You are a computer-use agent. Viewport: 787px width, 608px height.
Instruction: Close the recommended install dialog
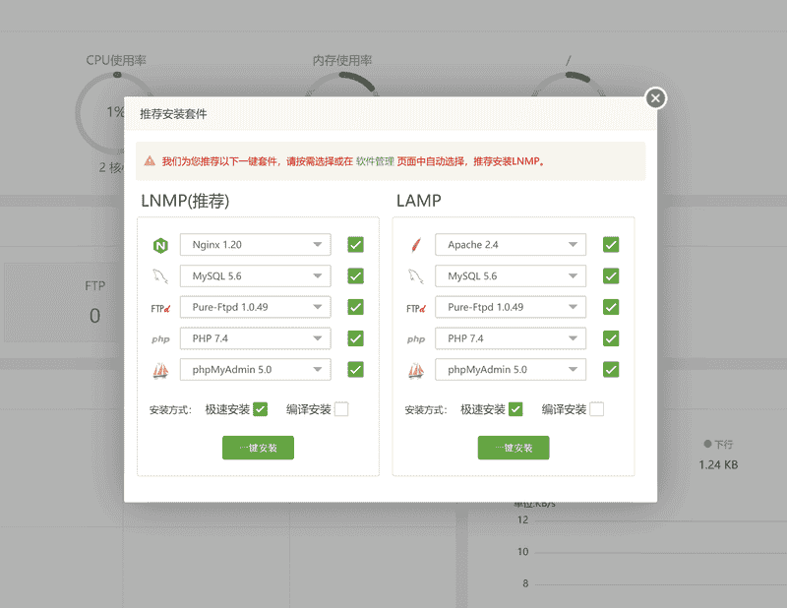click(655, 98)
